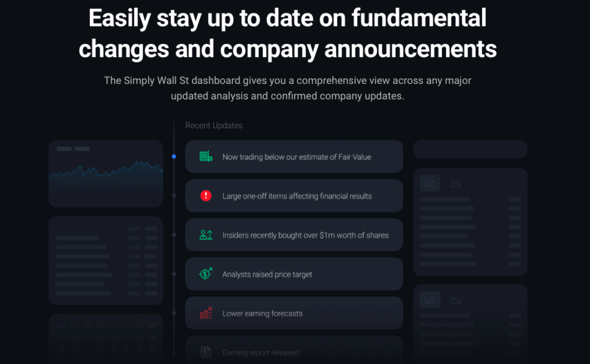Click the red alert icon for one-off items
The height and width of the screenshot is (364, 590).
[x=205, y=195]
